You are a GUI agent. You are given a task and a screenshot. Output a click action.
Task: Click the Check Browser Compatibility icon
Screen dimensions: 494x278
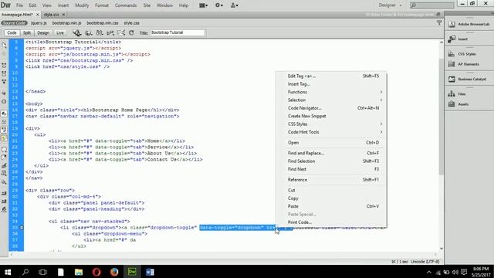click(x=121, y=32)
